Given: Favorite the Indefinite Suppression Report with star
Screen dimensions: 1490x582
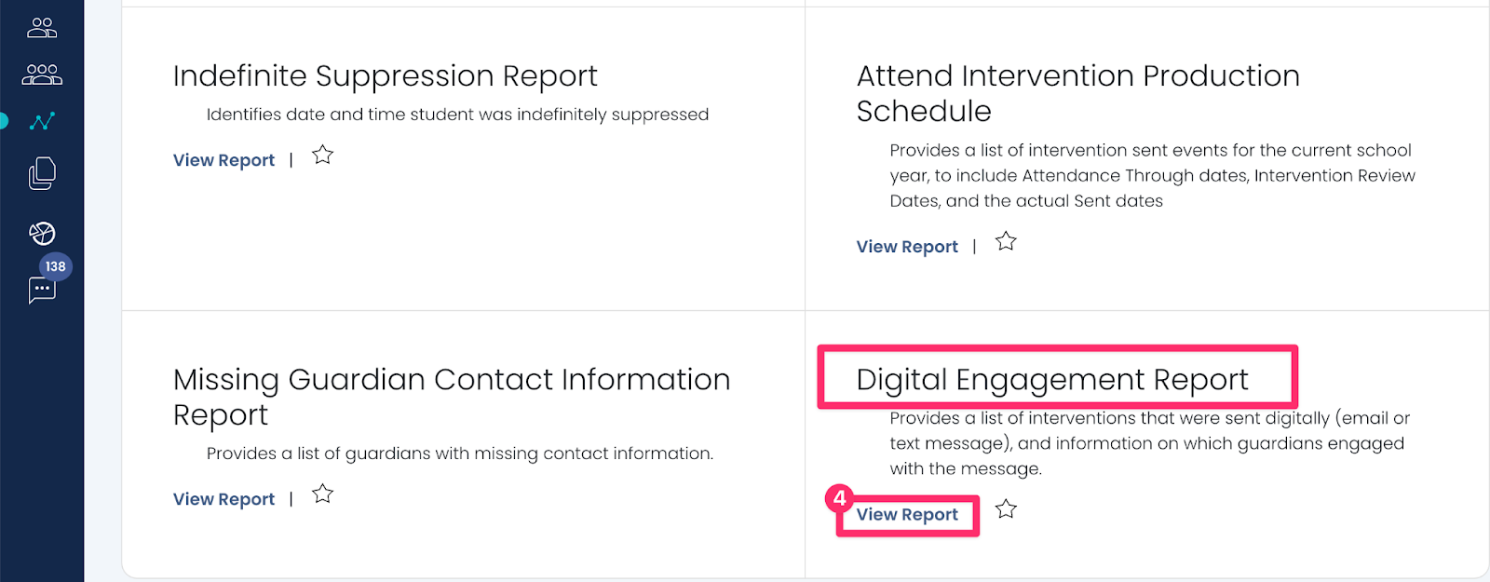Looking at the screenshot, I should 323,155.
